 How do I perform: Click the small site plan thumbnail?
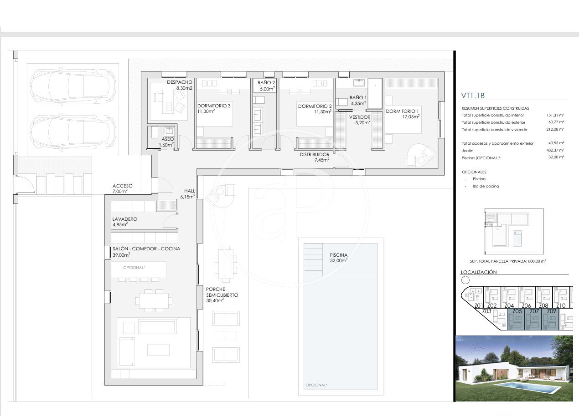pos(514,232)
